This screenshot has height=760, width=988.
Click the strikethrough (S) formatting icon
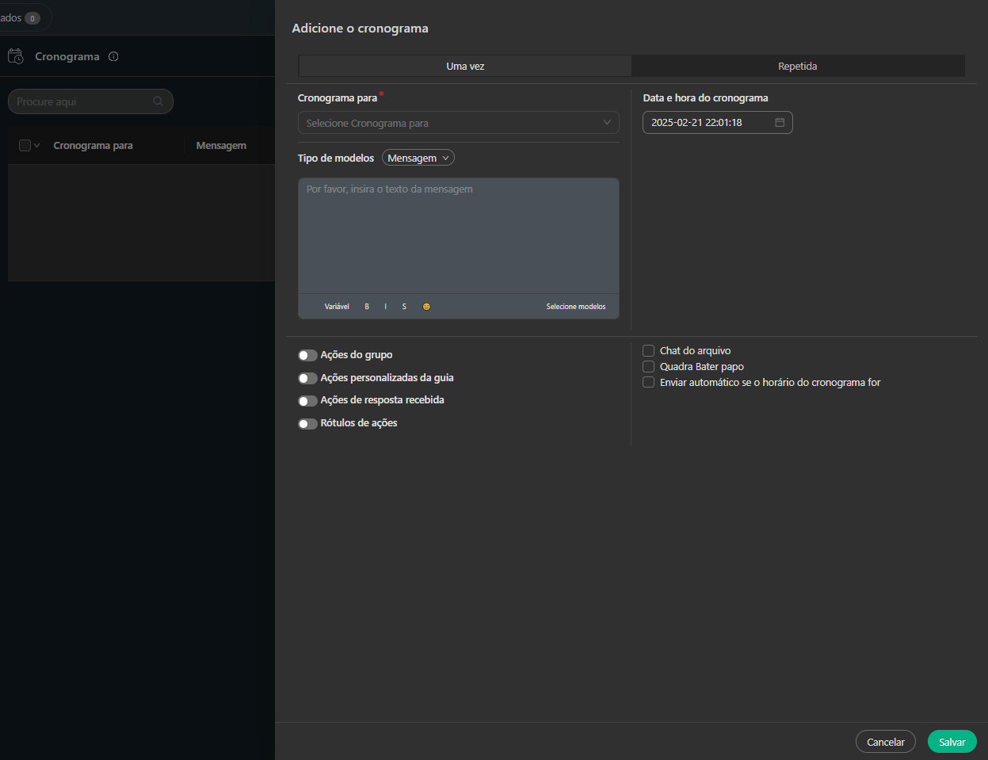click(404, 307)
